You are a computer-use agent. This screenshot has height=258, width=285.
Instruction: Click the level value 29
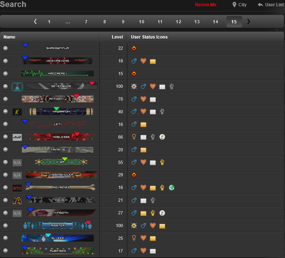[120, 175]
